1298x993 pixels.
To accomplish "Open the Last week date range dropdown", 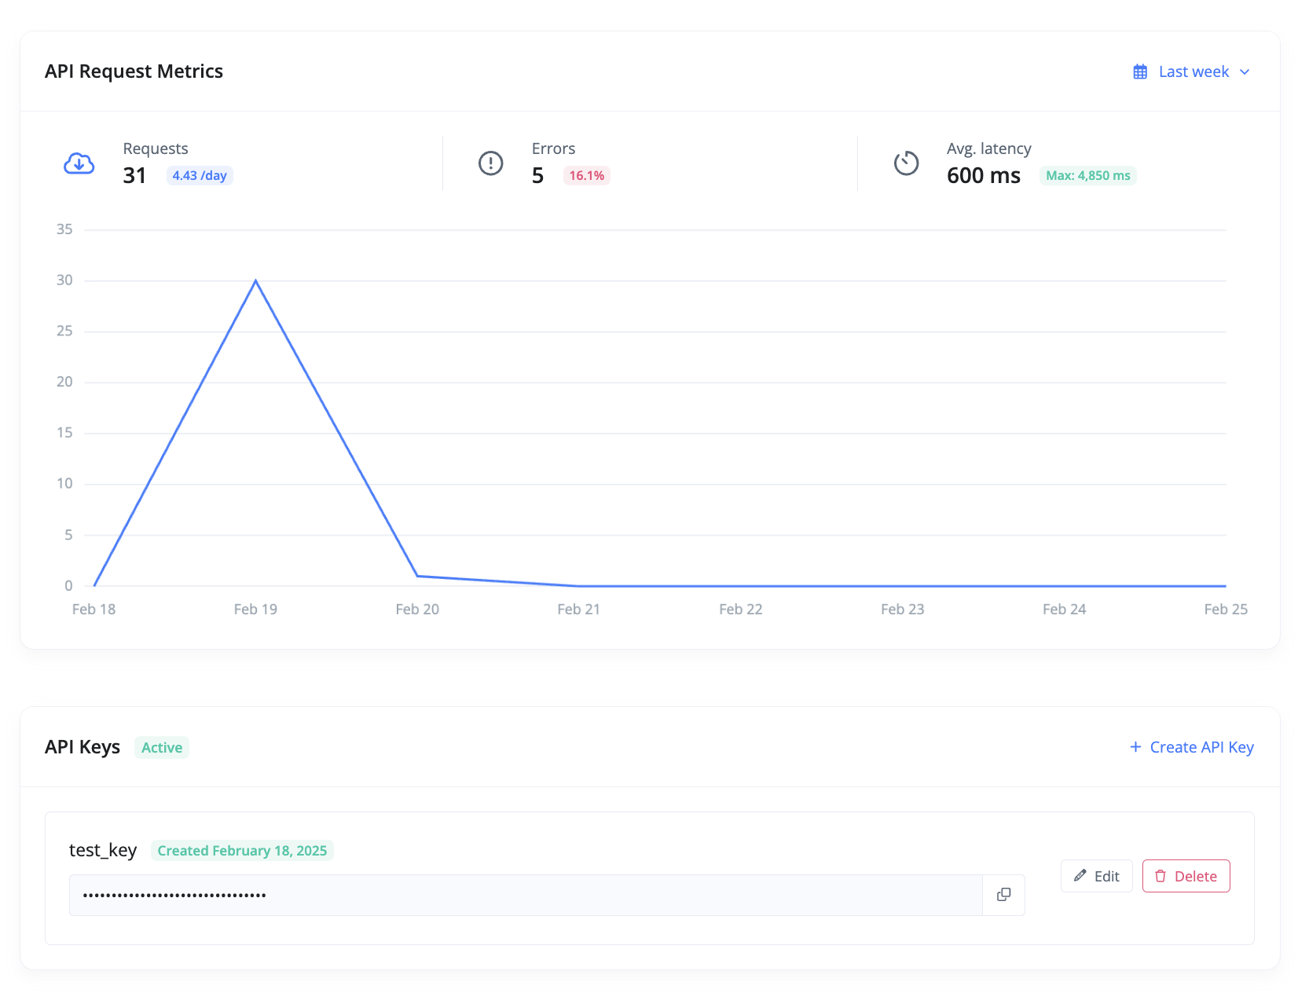I will tap(1191, 71).
